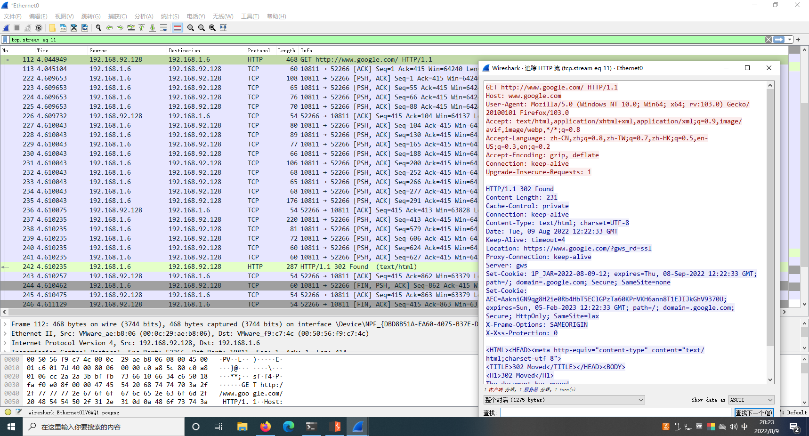Click the open capture file folder icon
This screenshot has height=436, width=809.
(52, 28)
